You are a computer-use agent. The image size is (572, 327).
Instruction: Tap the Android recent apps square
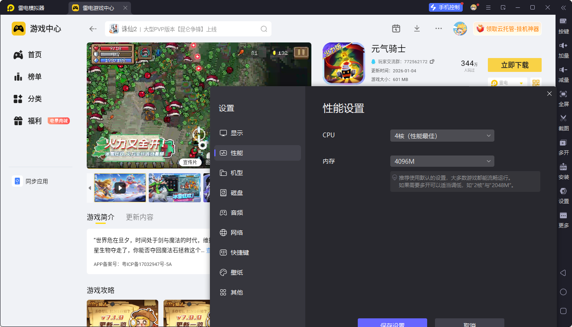tap(563, 311)
